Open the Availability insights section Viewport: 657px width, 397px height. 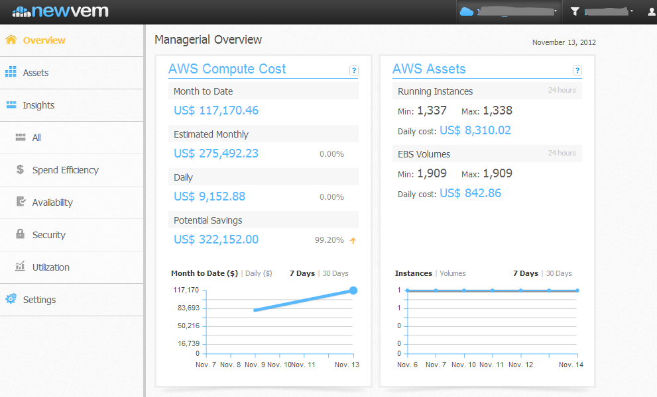52,202
